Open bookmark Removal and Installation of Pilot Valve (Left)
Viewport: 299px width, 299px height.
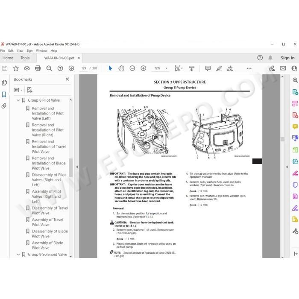pyautogui.click(x=48, y=113)
